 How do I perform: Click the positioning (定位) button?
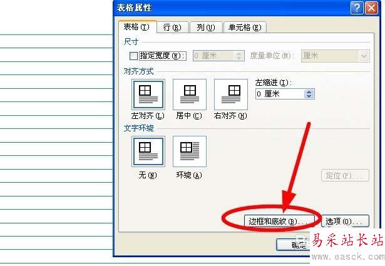345,175
